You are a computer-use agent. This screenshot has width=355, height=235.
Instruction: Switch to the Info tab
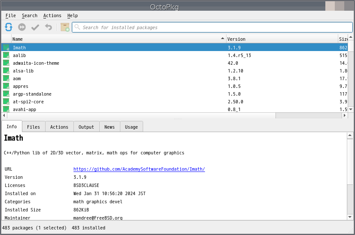click(12, 127)
